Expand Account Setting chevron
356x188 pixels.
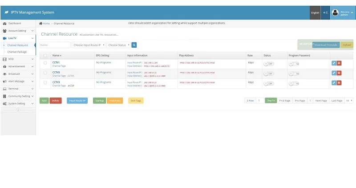tap(32, 31)
